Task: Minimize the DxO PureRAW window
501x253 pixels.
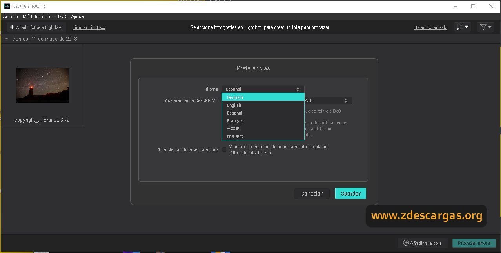Action: pos(456,6)
